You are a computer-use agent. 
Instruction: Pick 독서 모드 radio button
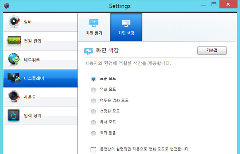[x=93, y=123]
